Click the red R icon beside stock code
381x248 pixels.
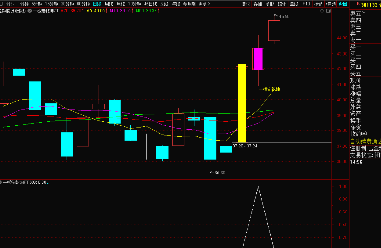(358, 4)
